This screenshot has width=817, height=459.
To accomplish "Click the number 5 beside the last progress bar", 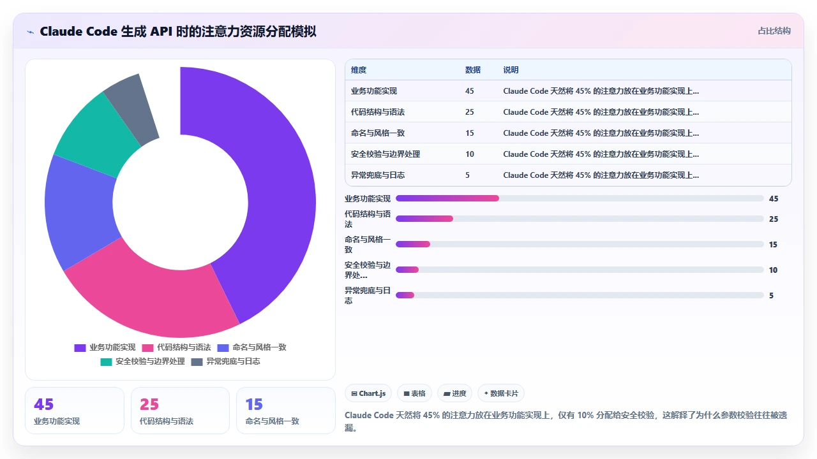I will click(771, 296).
